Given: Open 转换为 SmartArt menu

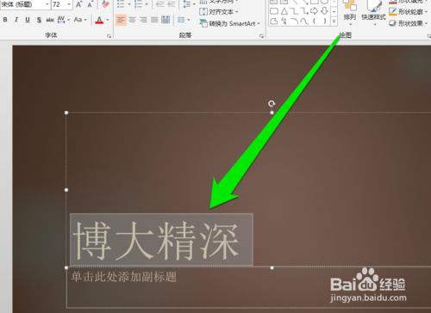Looking at the screenshot, I should coord(229,23).
